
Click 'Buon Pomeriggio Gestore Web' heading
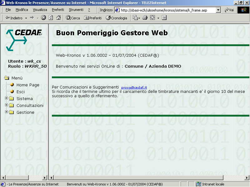pos(112,33)
